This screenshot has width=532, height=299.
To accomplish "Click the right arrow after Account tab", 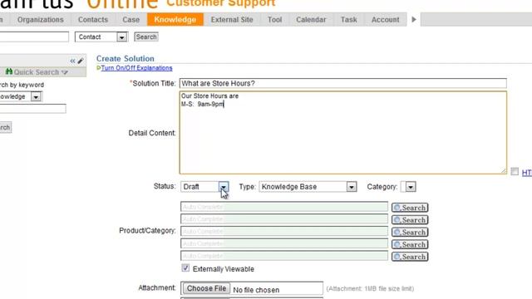I will 414,20.
